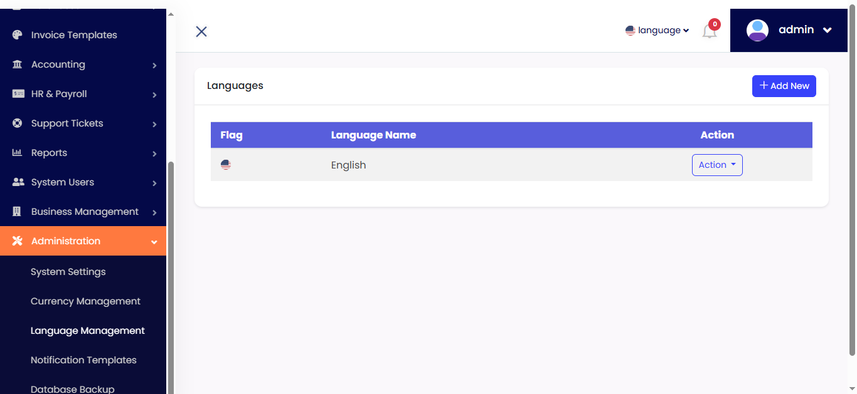Image resolution: width=857 pixels, height=394 pixels.
Task: Click the Support Tickets lifebuoy icon
Action: pos(18,123)
